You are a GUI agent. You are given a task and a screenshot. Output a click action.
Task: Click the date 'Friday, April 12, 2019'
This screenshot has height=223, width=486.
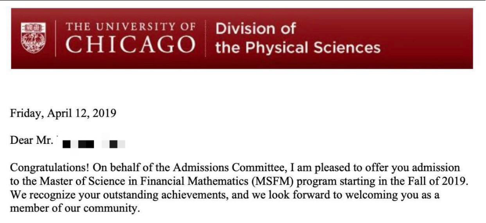(x=63, y=114)
